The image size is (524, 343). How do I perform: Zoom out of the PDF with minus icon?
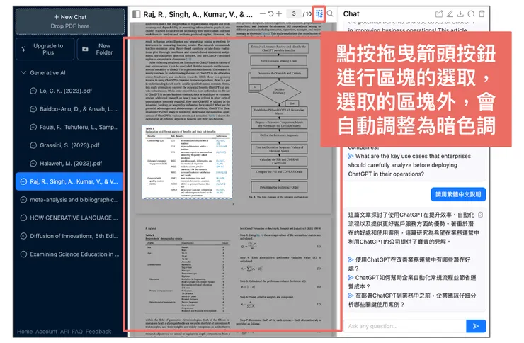pos(262,14)
